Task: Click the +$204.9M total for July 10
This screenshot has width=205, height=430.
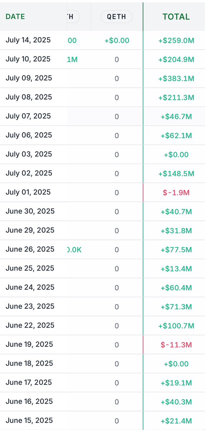Action: point(176,60)
